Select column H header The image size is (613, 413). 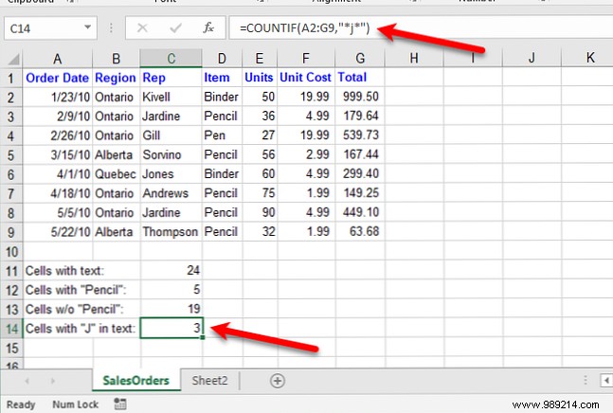tap(414, 59)
